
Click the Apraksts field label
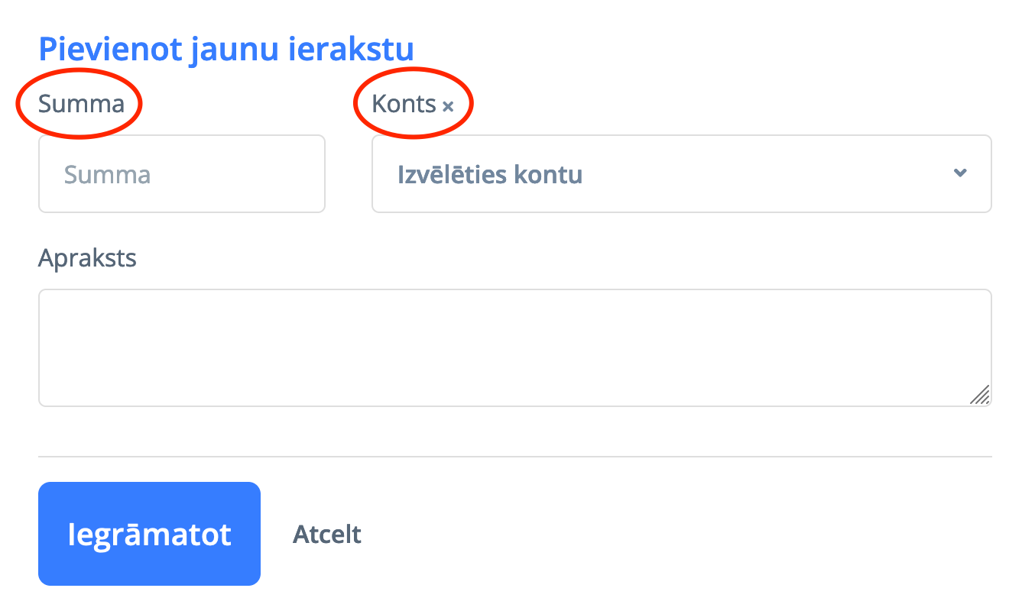tap(87, 258)
